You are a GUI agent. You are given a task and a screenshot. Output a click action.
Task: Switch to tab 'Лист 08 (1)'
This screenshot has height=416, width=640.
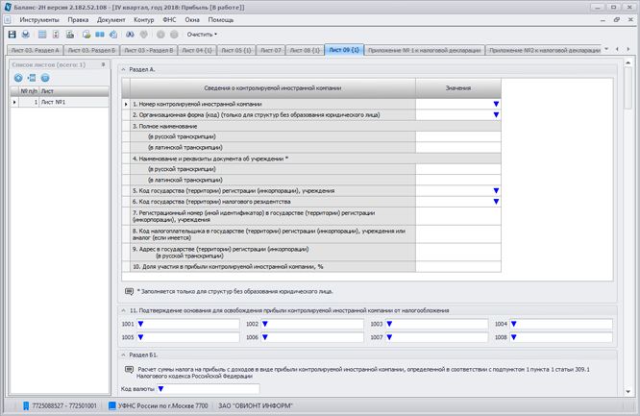[x=305, y=50]
